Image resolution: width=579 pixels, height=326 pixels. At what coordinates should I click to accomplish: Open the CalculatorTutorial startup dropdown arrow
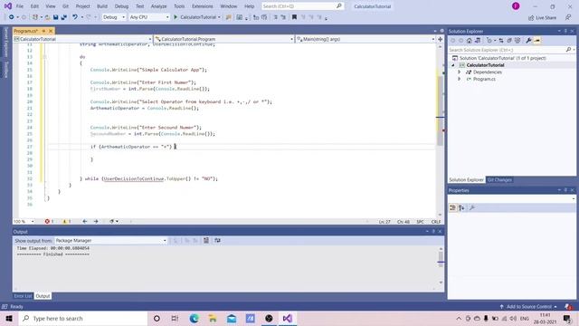click(219, 17)
